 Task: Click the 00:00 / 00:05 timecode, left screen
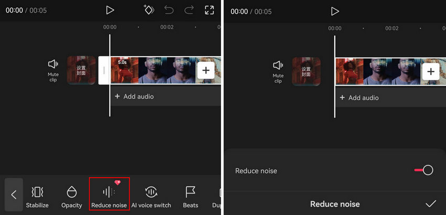click(26, 10)
